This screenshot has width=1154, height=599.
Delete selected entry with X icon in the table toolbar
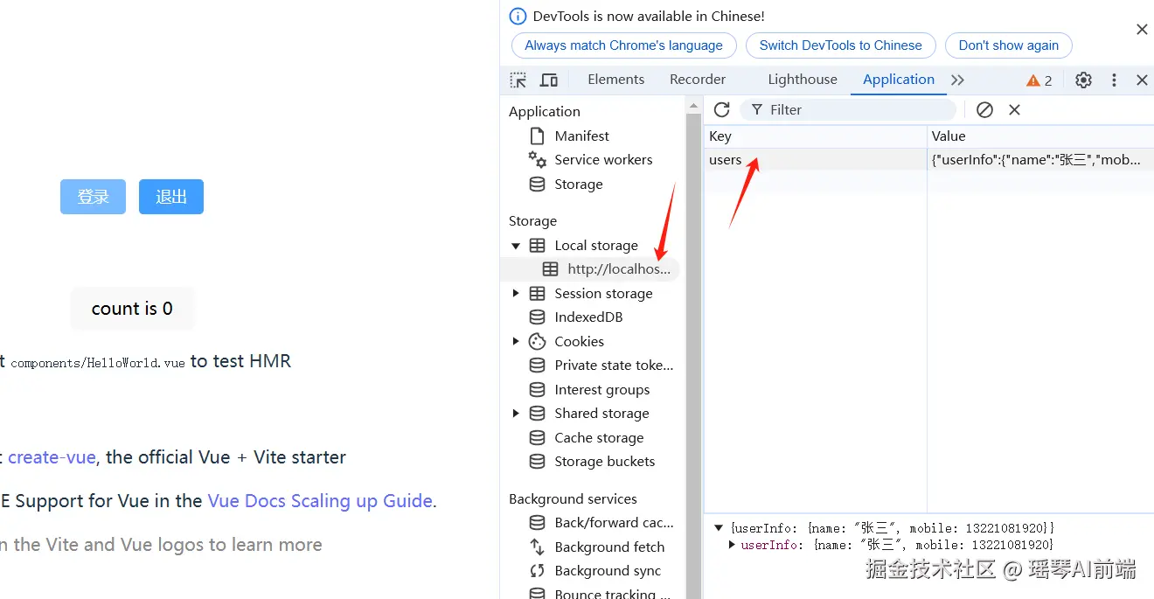click(1014, 109)
